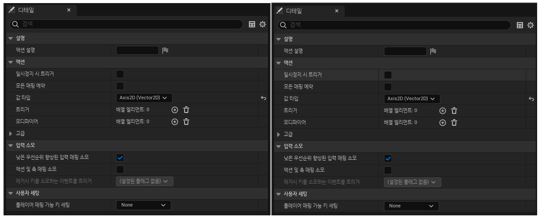Viewport: 538px width, 218px height.
Task: Click 값 타입 label in left panel
Action: coord(23,98)
